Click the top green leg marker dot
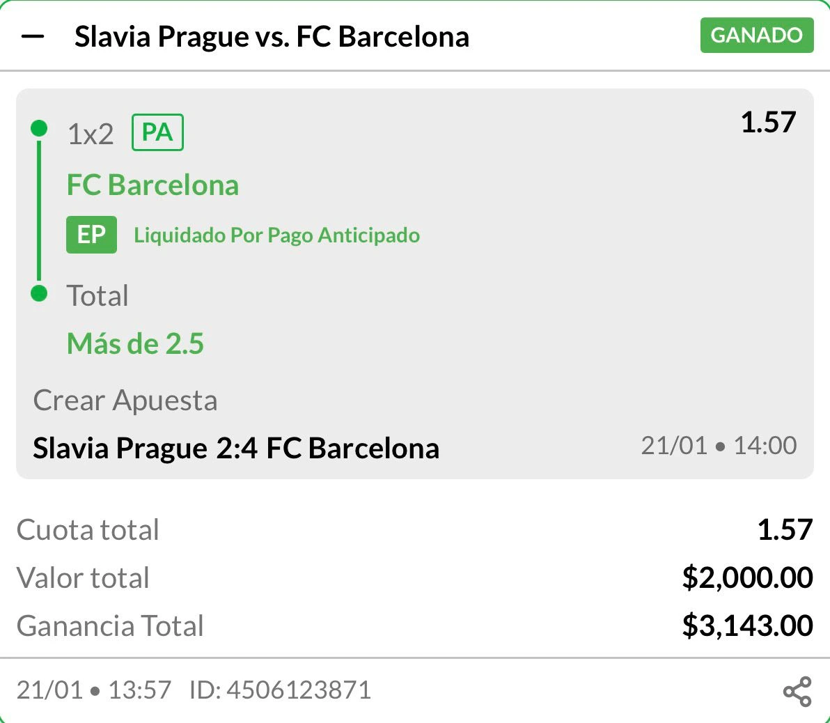 (x=38, y=128)
